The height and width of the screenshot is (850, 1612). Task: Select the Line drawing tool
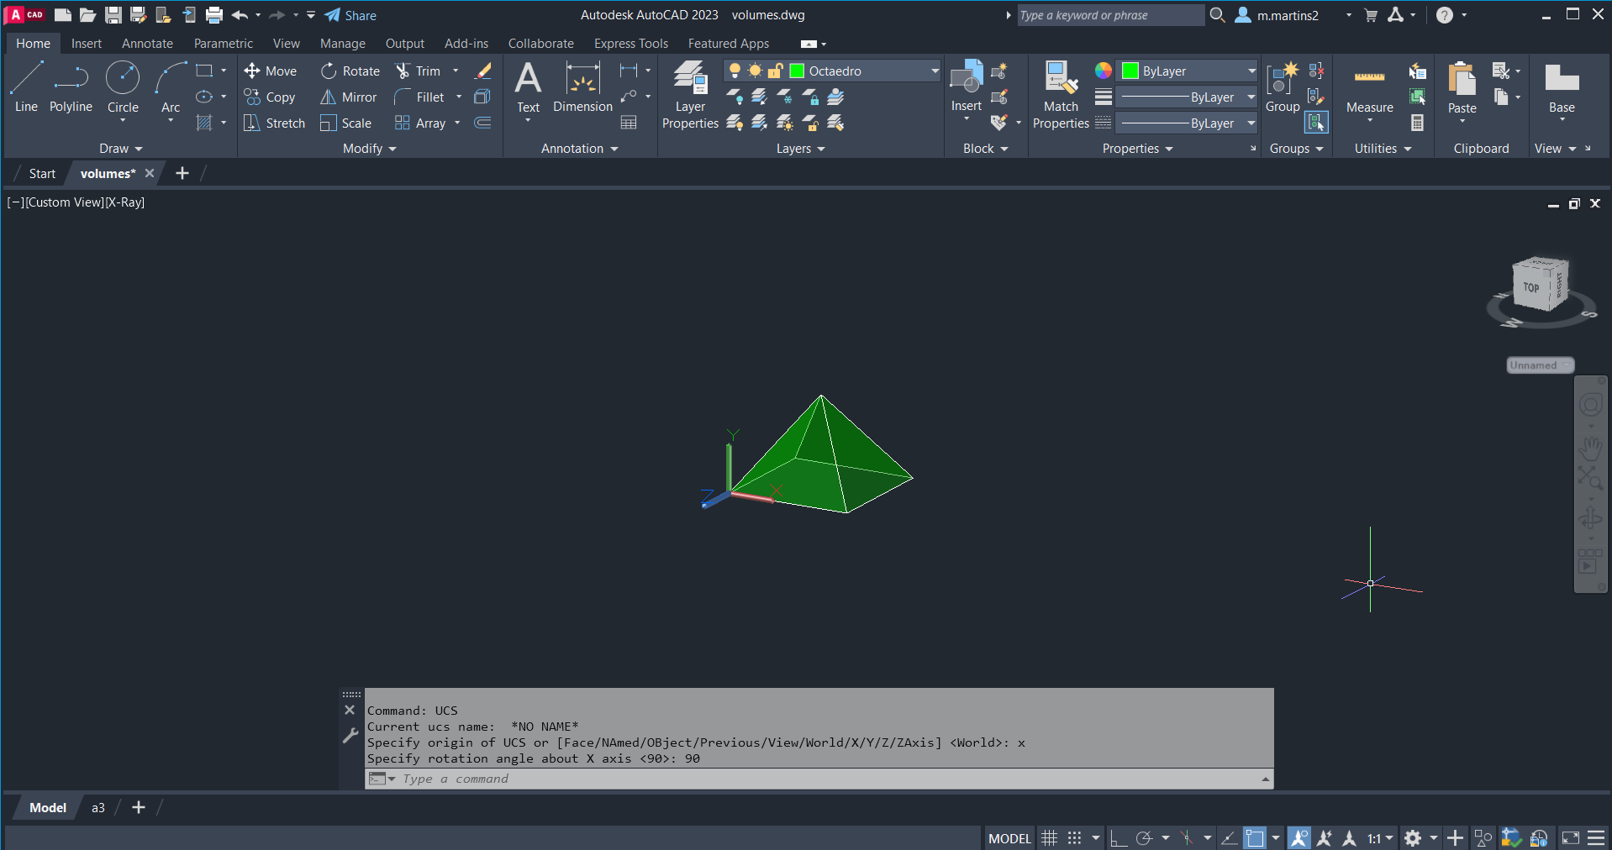[26, 87]
